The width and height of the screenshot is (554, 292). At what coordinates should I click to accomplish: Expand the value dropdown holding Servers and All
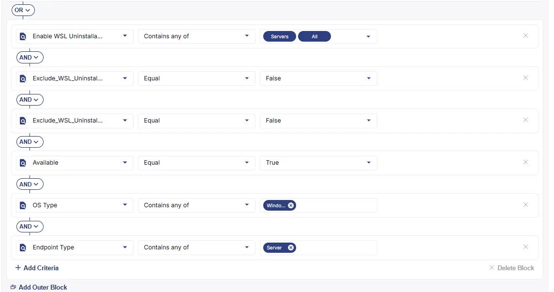(368, 36)
